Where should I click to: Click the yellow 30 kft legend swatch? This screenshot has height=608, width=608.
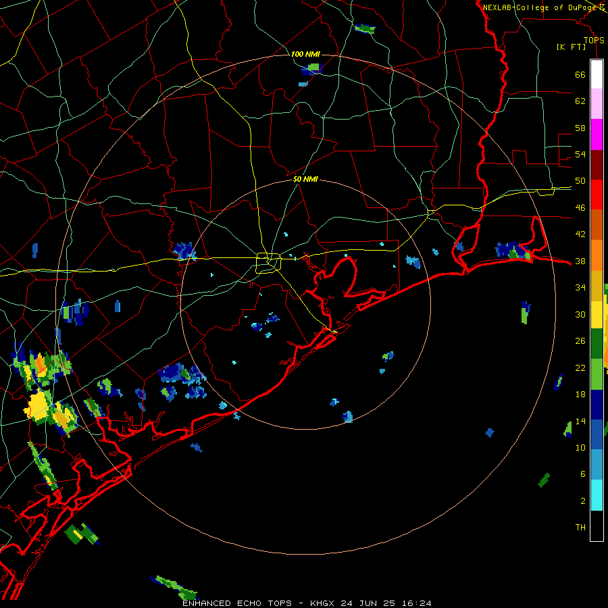coord(597,315)
